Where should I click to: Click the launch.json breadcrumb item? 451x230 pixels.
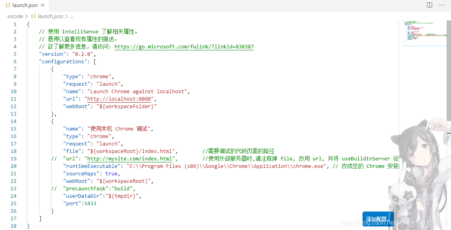tap(50, 17)
